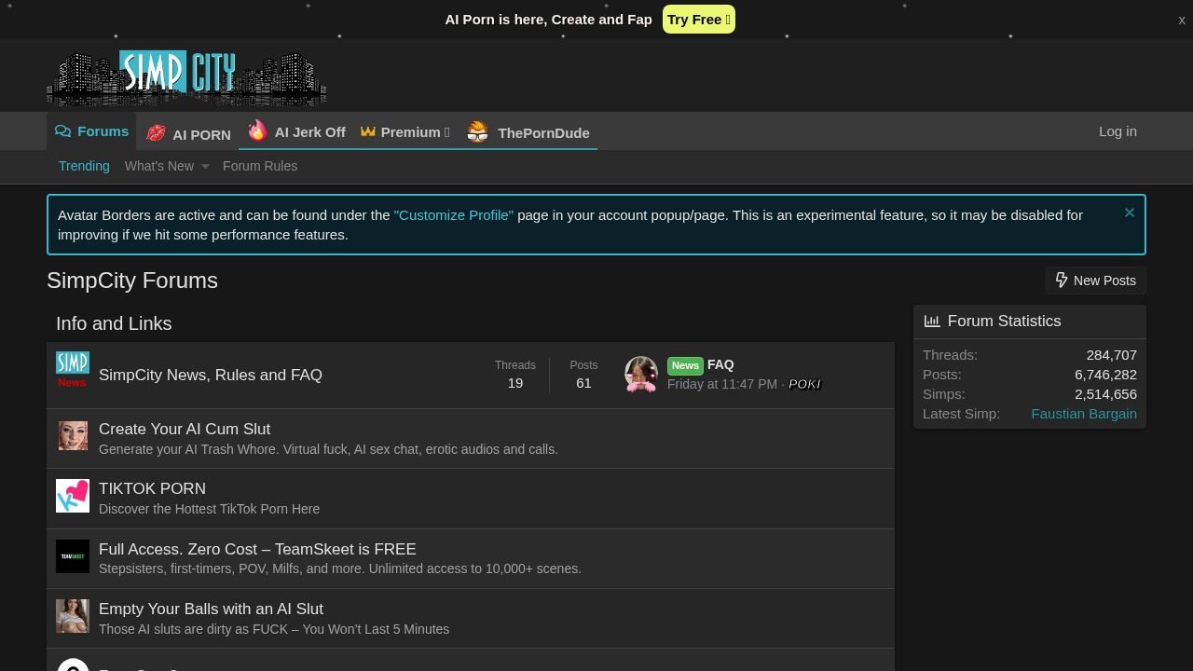Open the TIKTOK PORN link
The image size is (1193, 671).
coord(152,488)
